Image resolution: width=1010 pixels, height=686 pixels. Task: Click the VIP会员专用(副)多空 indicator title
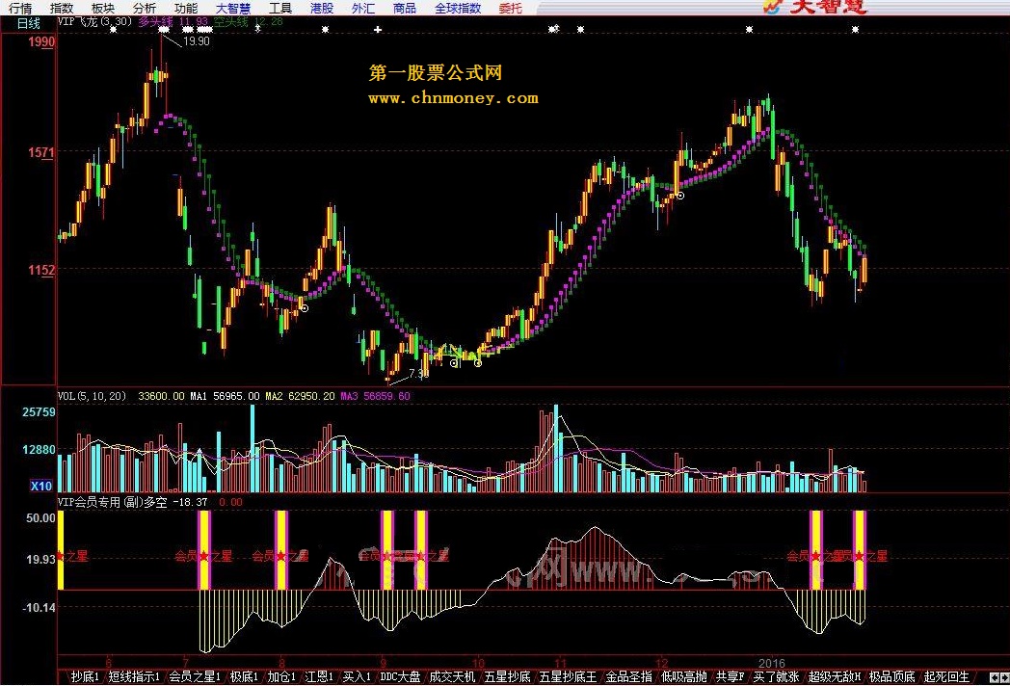click(112, 502)
